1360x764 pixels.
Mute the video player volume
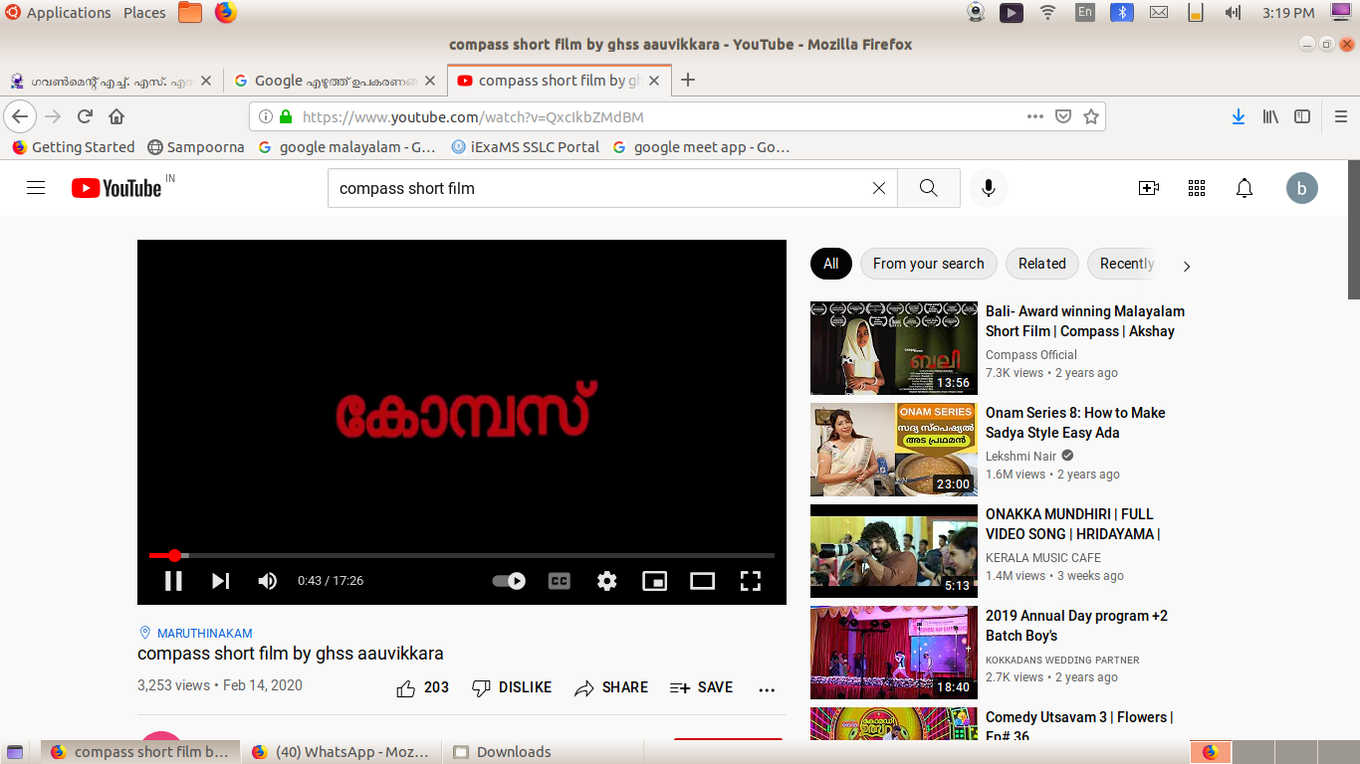tap(267, 581)
